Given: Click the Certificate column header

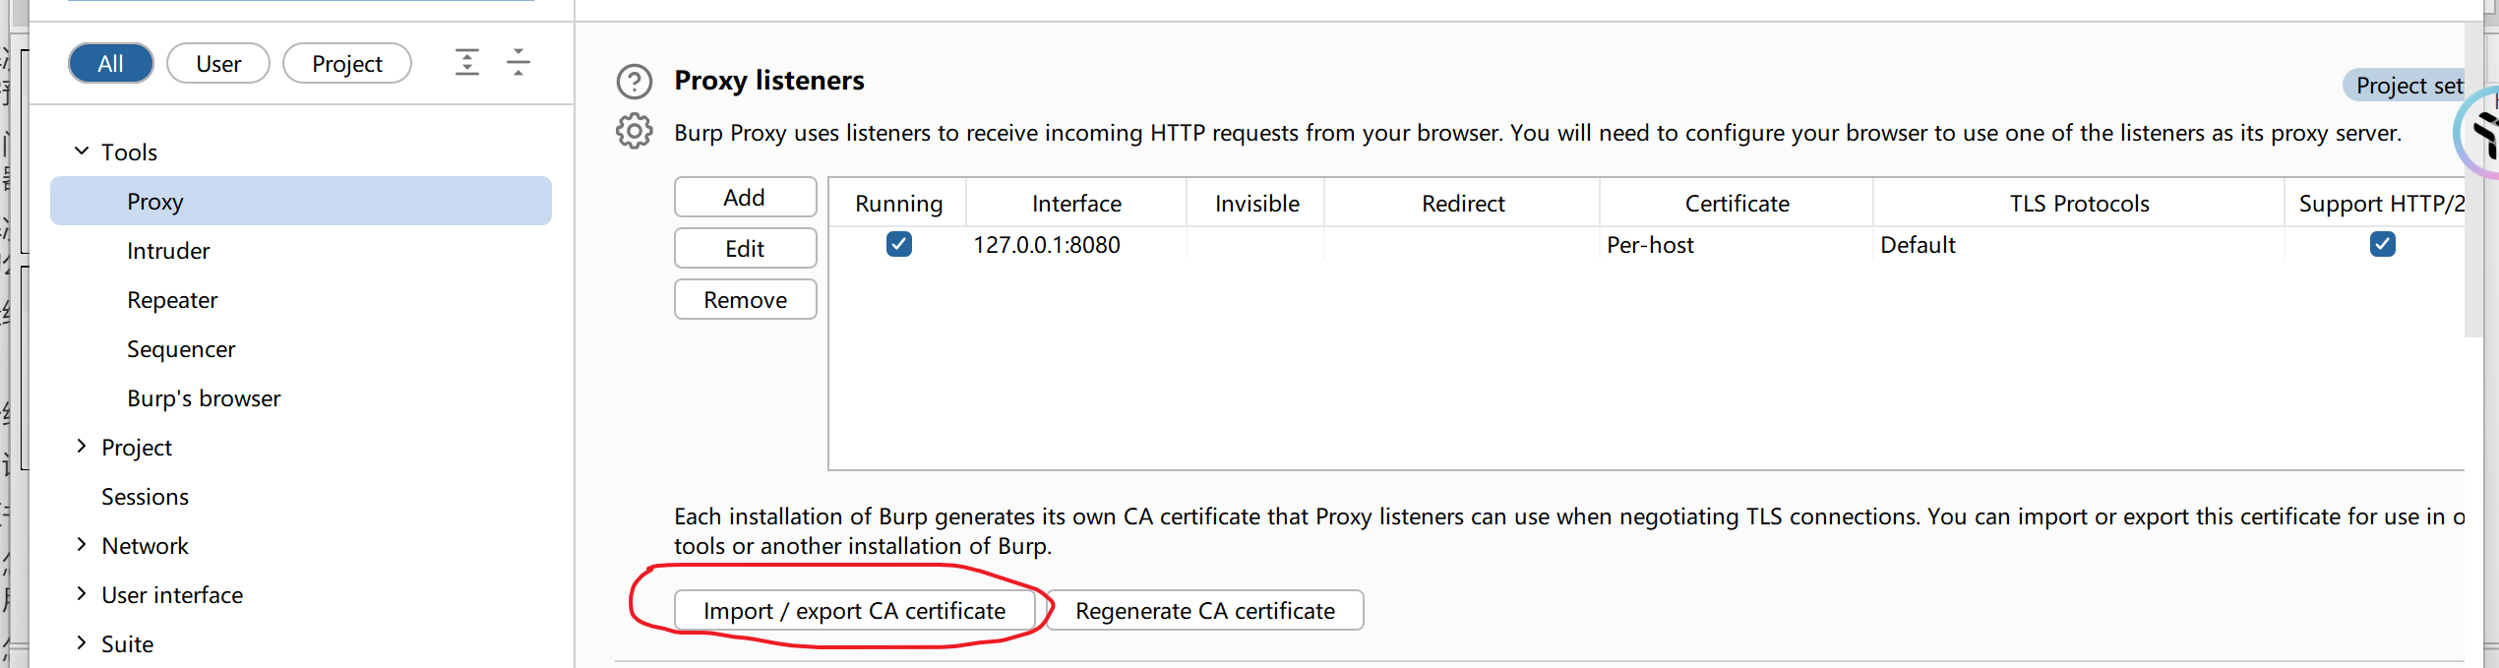Looking at the screenshot, I should pyautogui.click(x=1737, y=203).
